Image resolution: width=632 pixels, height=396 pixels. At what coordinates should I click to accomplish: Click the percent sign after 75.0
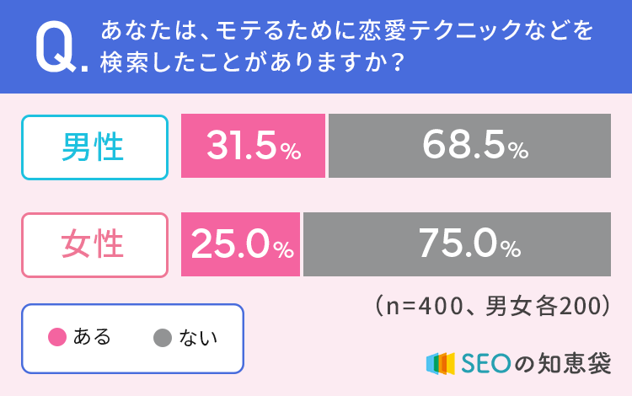click(x=511, y=249)
